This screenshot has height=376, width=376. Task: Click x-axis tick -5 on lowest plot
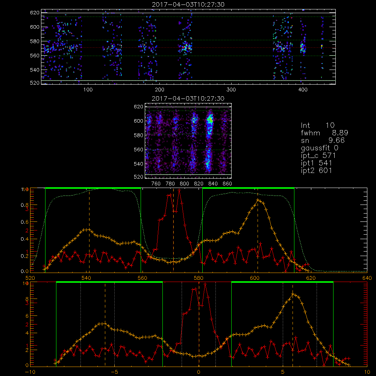click(x=114, y=372)
